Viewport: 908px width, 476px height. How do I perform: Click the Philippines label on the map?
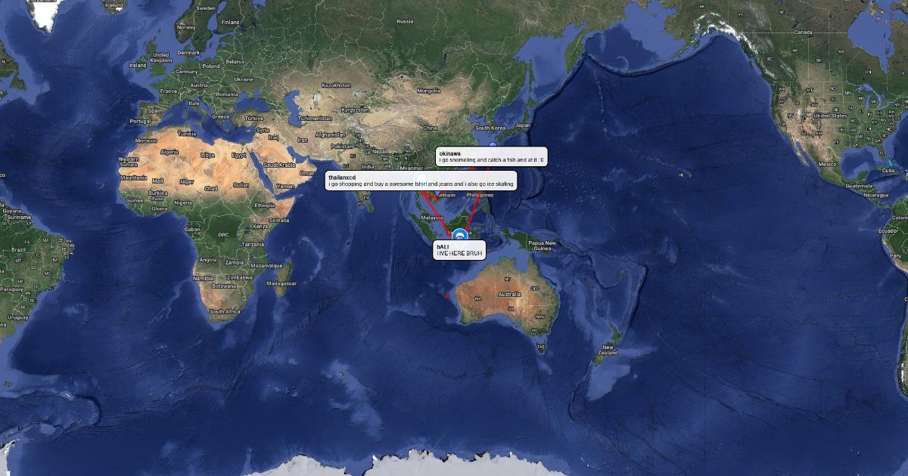[479, 195]
